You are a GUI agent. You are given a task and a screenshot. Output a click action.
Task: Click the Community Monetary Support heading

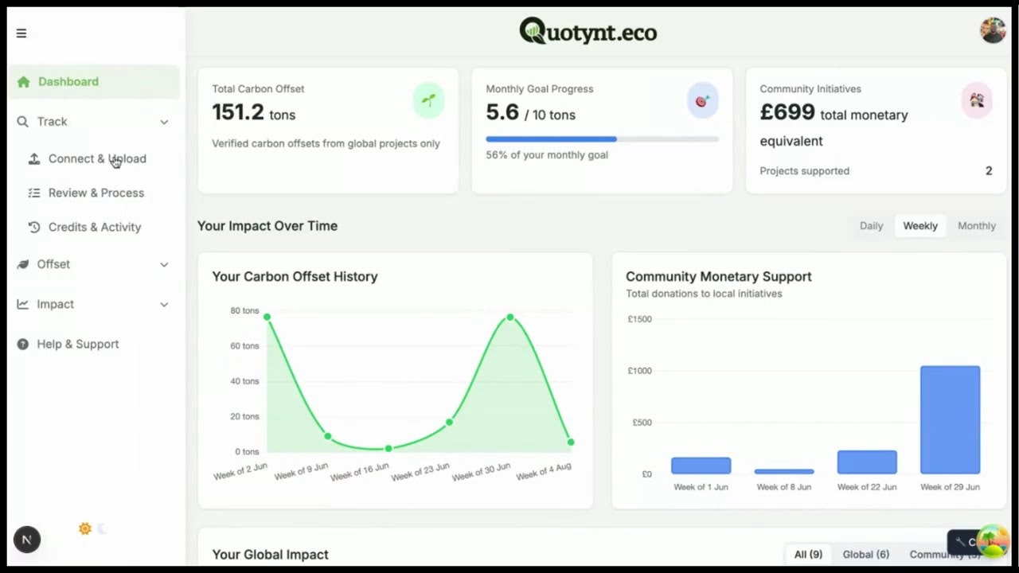(719, 277)
